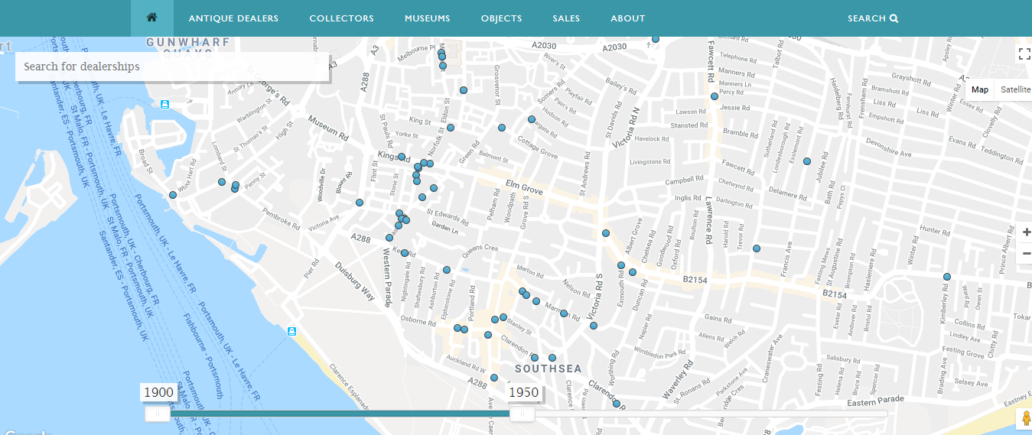Zoom in on the map
The width and height of the screenshot is (1032, 435).
click(1026, 232)
